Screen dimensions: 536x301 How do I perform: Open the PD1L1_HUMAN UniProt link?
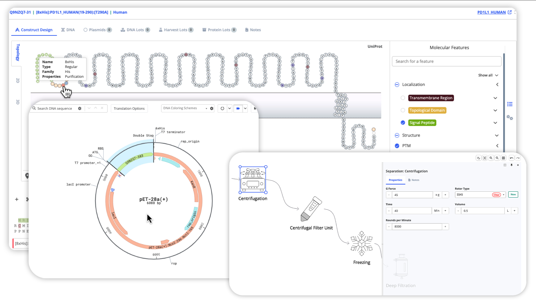pyautogui.click(x=492, y=12)
